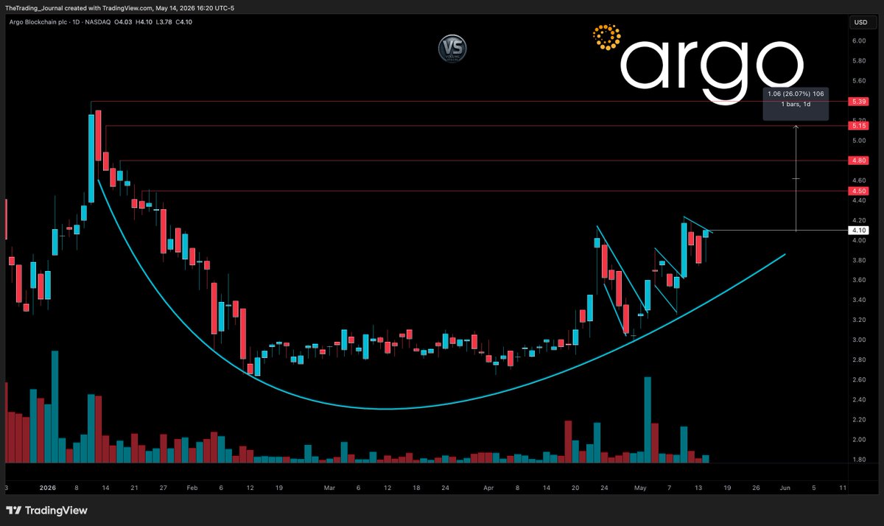Click the '26' date axis label
This screenshot has width=884, height=526.
click(x=756, y=487)
